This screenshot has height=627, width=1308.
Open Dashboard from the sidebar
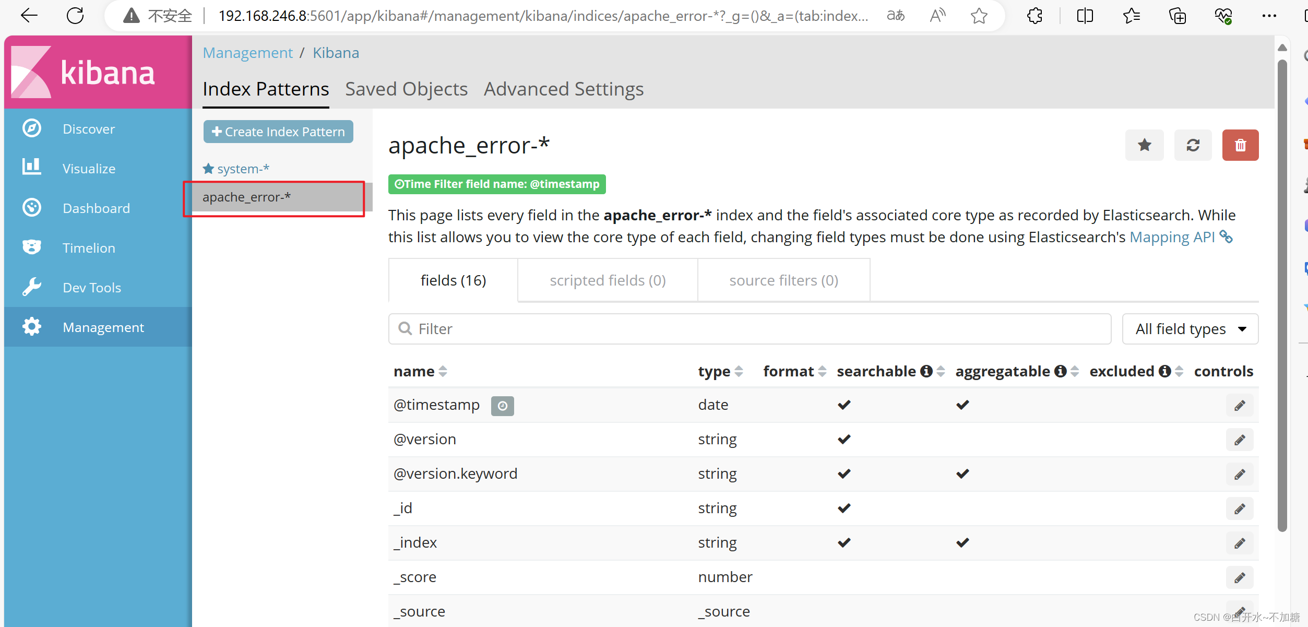pos(98,208)
